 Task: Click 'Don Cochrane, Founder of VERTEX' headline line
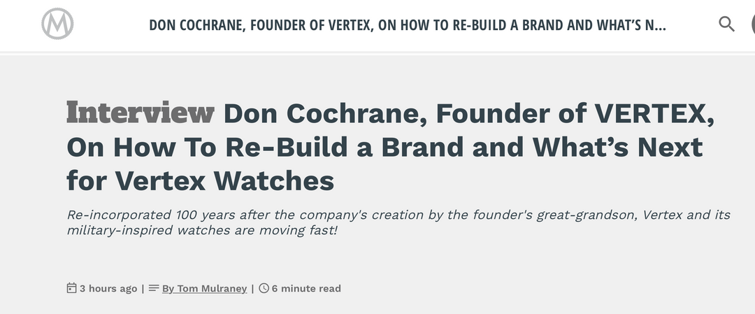[x=468, y=113]
